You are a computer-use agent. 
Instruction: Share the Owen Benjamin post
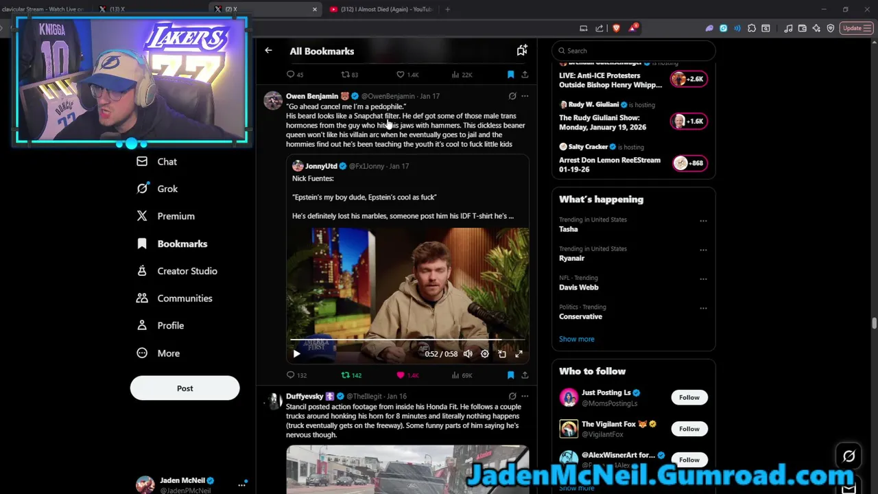click(525, 375)
